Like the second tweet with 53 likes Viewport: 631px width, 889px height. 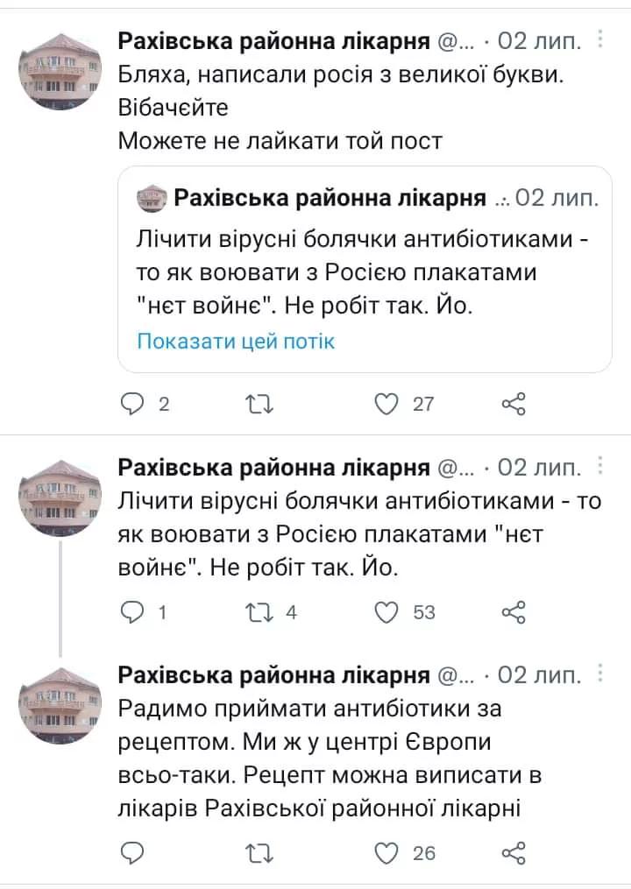(386, 612)
